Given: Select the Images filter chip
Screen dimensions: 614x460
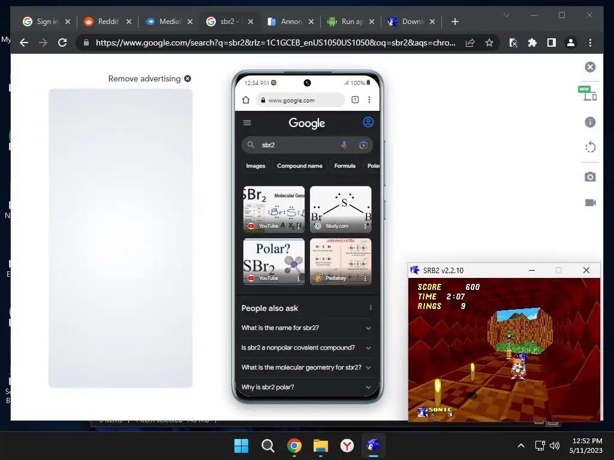Looking at the screenshot, I should tap(255, 166).
